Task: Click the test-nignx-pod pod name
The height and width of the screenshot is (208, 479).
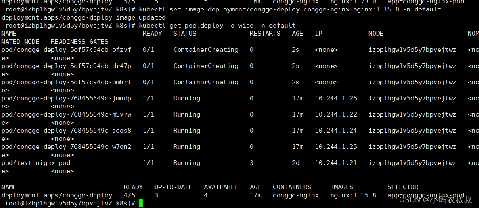Action: (36, 163)
